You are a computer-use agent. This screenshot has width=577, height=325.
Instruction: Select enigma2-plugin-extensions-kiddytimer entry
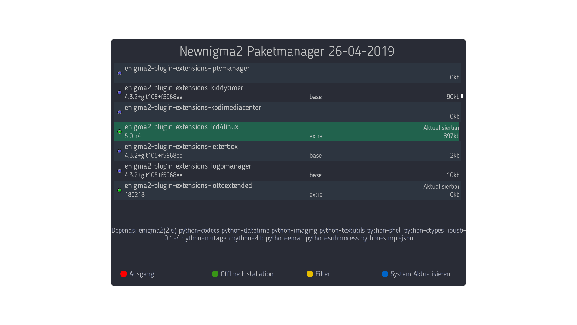(287, 92)
